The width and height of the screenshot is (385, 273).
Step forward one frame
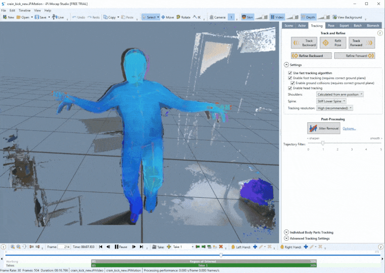tap(134, 247)
